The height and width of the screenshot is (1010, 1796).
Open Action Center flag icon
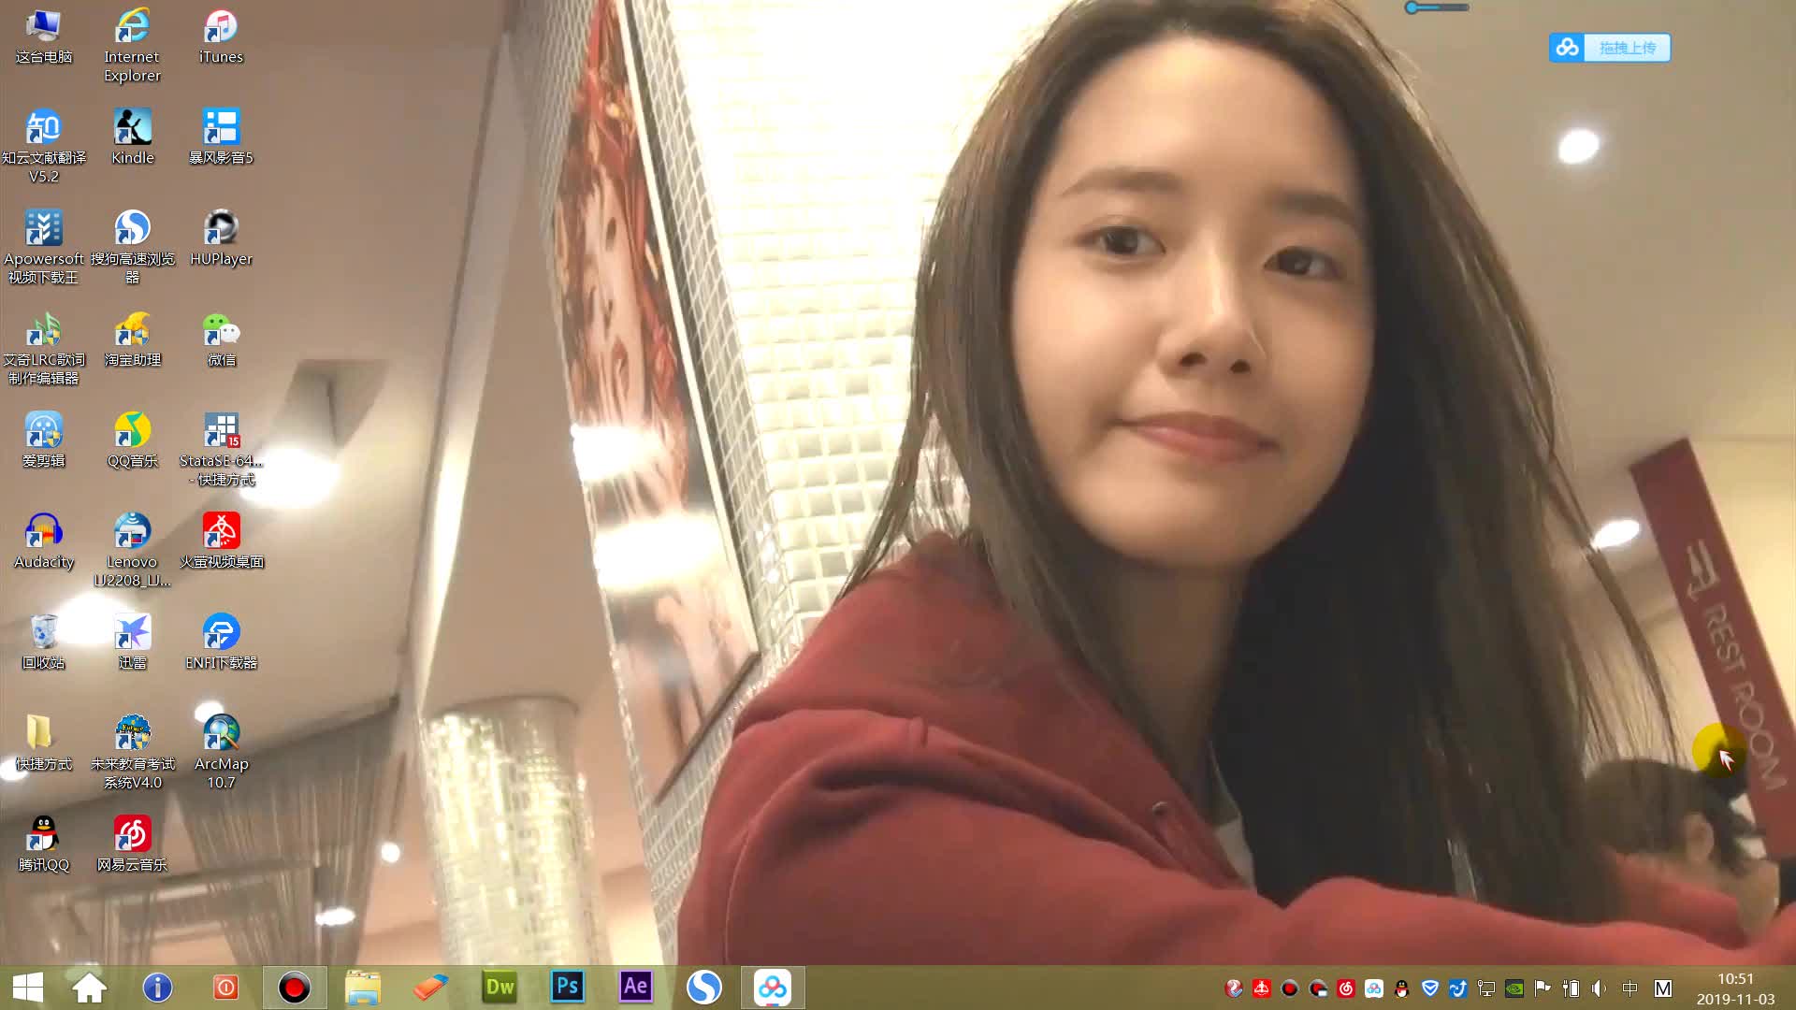tap(1543, 988)
